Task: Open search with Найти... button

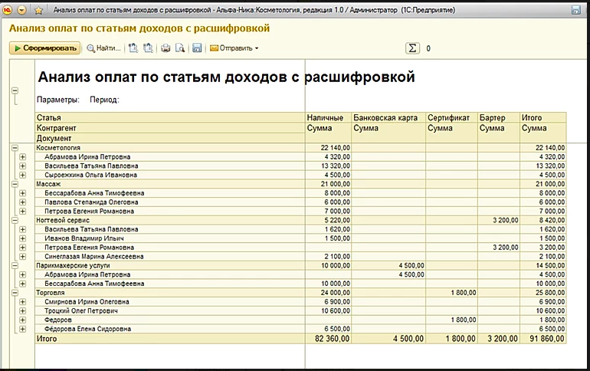Action: pos(103,48)
